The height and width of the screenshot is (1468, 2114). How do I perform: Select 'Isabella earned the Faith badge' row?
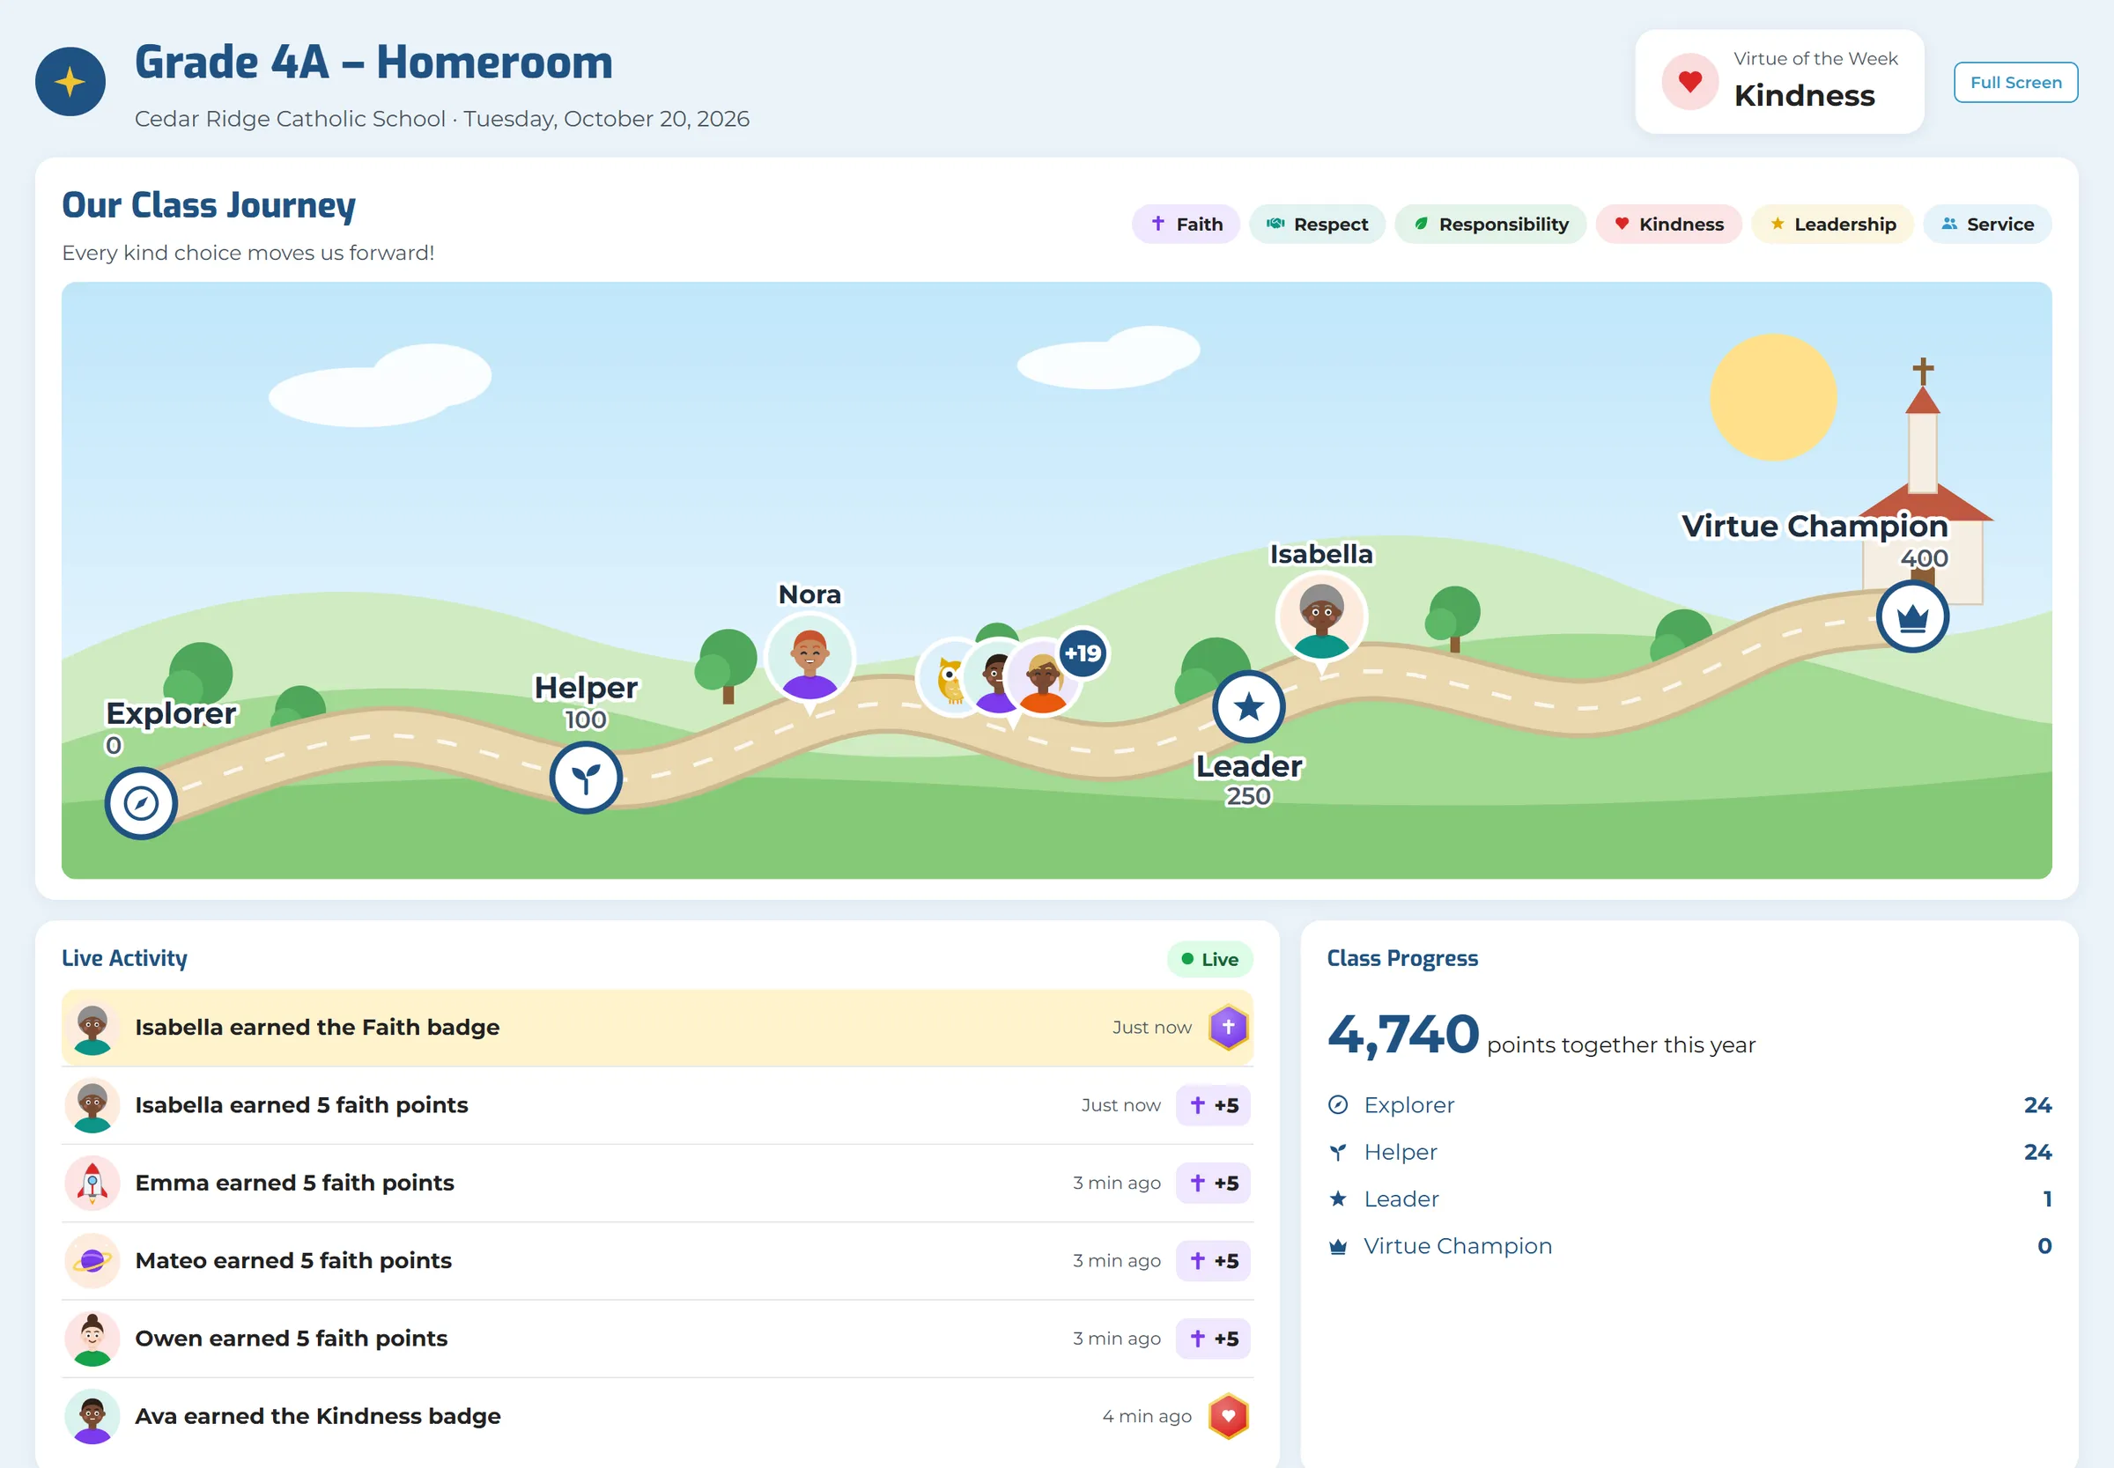click(x=657, y=1028)
